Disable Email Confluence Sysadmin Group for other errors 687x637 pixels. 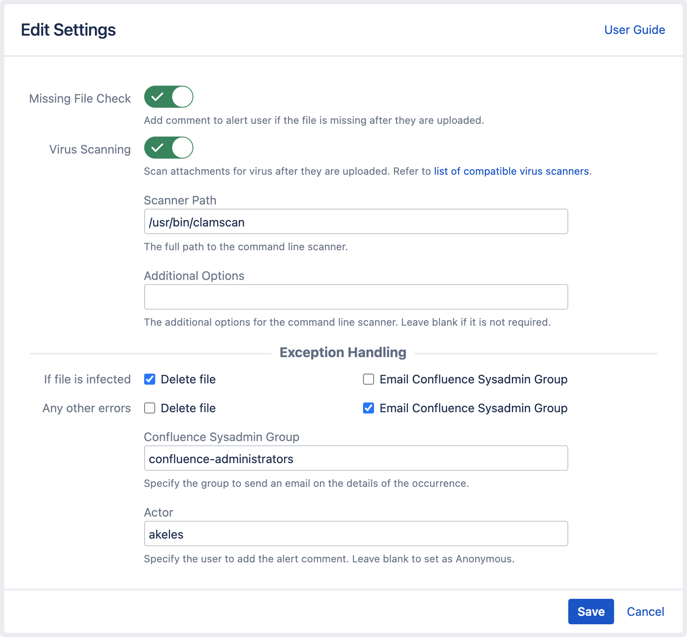coord(368,408)
